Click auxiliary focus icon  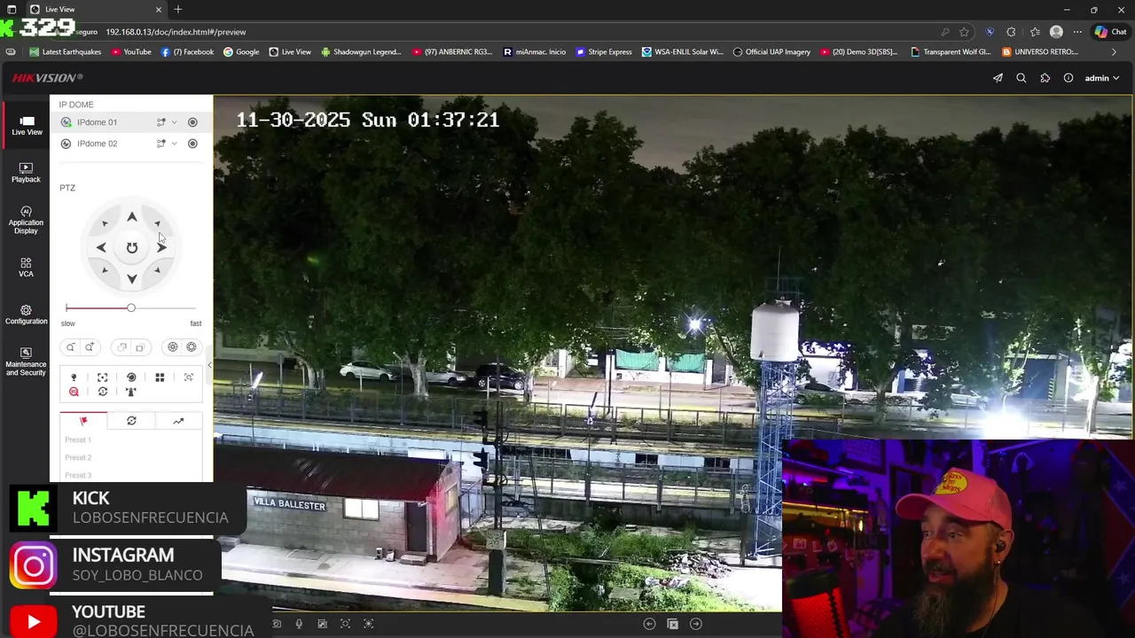(x=102, y=377)
